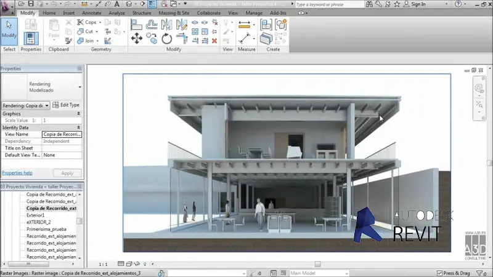493x277 pixels.
Task: Open the Cope dropdown arrow
Action: [101, 23]
